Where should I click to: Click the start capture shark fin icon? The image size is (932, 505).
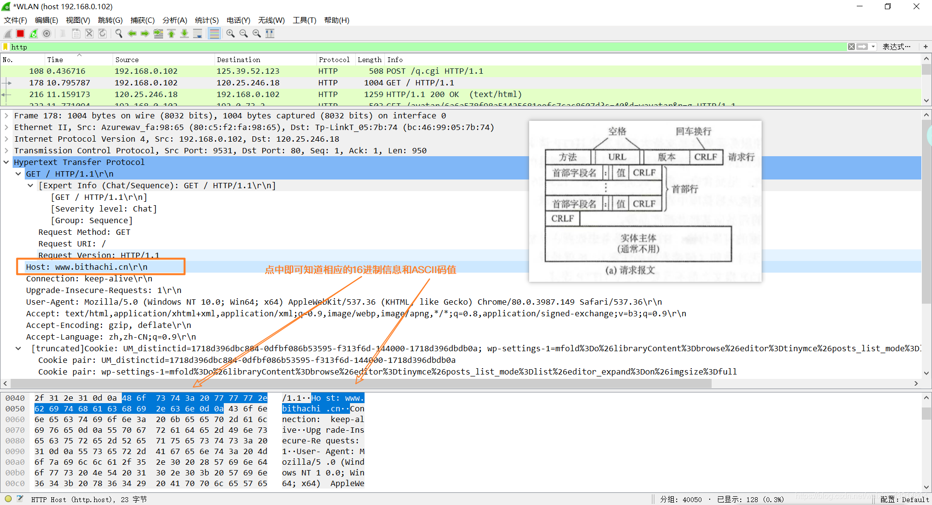tap(8, 33)
